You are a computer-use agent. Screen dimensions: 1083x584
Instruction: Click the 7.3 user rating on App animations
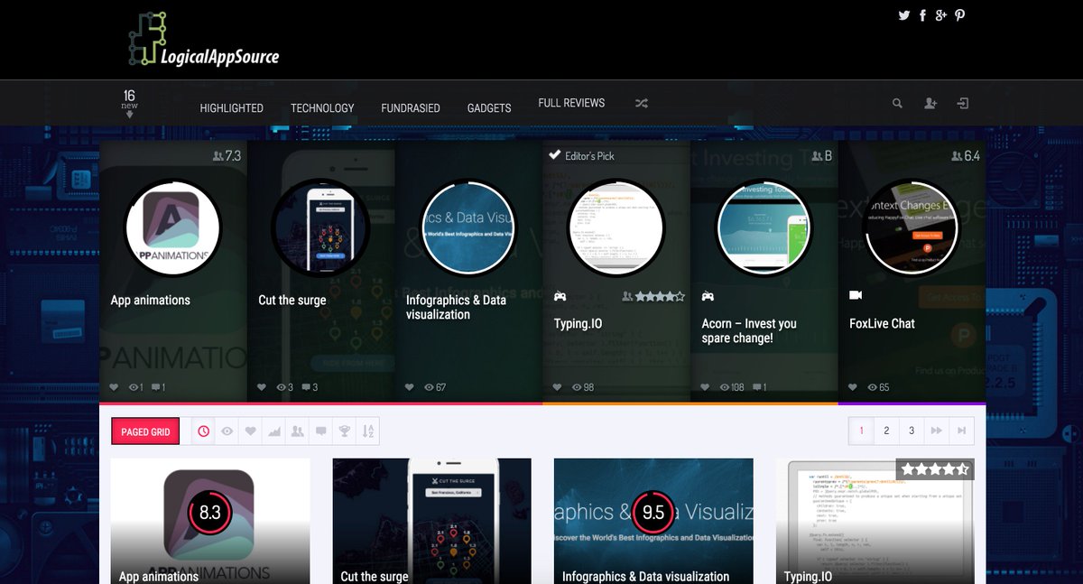(x=227, y=156)
